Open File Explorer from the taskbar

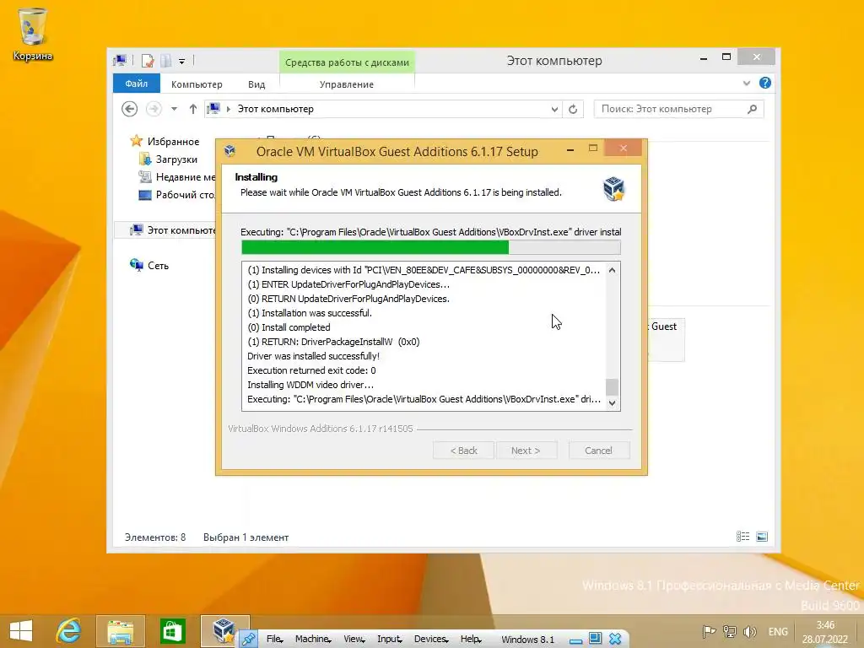(120, 631)
